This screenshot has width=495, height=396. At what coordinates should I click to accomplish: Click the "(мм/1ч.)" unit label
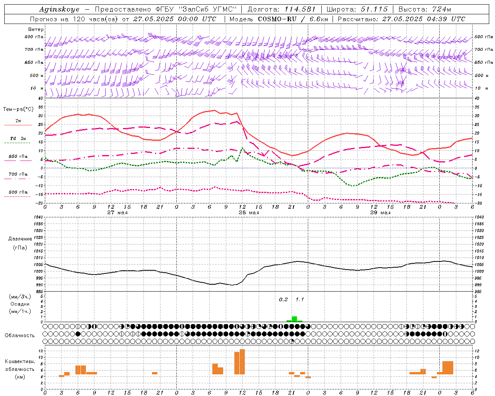[20, 311]
